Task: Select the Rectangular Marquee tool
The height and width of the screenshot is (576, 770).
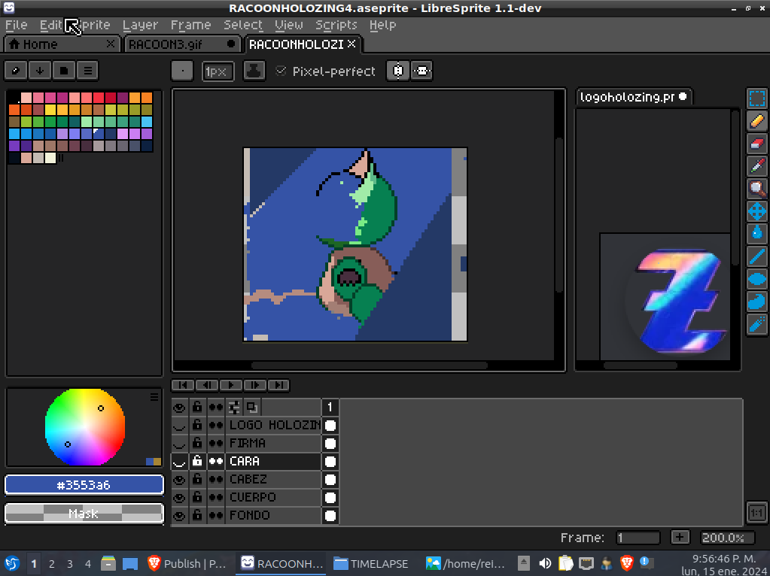Action: 756,98
